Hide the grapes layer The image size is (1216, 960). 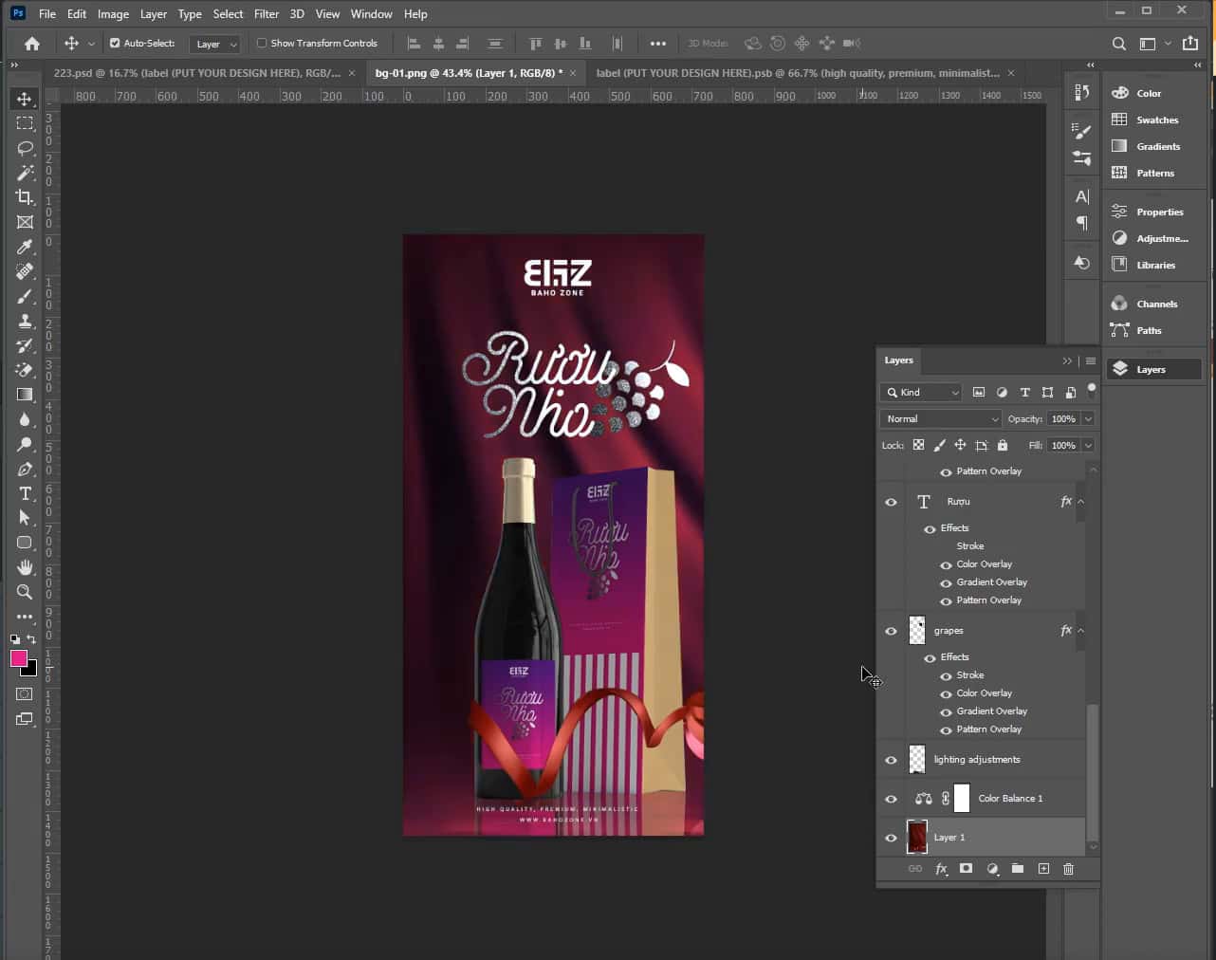click(x=891, y=631)
